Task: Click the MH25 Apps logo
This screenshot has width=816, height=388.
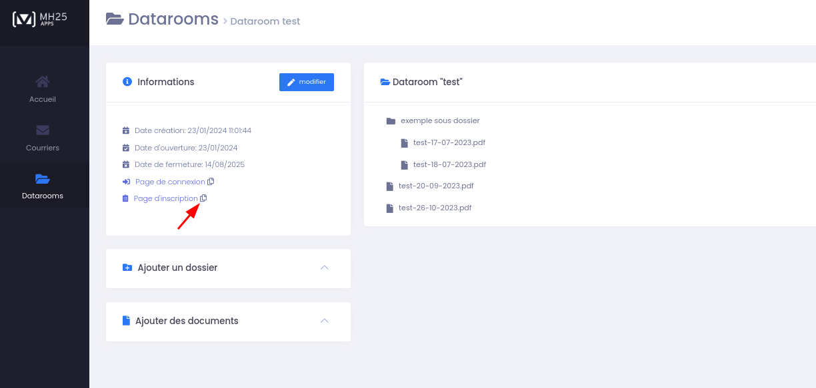Action: point(40,19)
